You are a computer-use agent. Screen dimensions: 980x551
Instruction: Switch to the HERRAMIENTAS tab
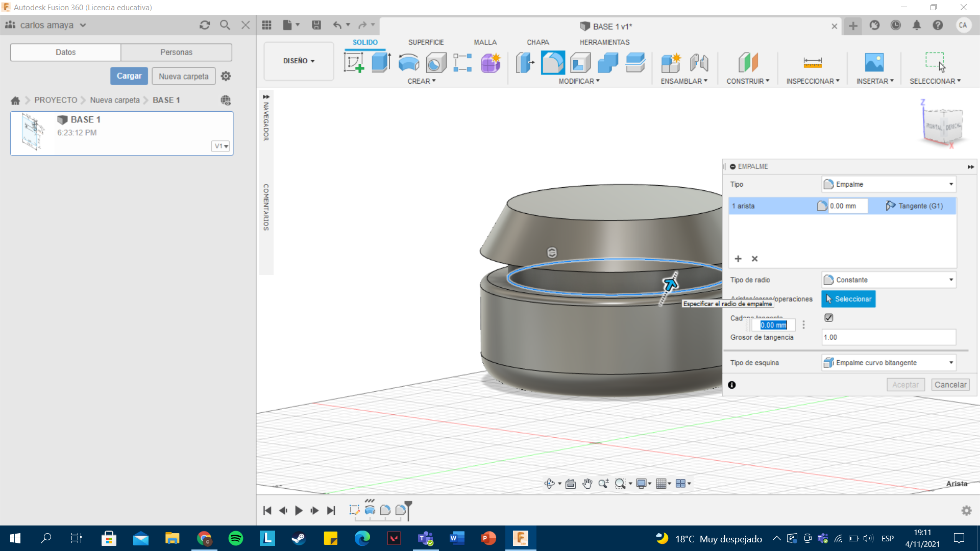click(604, 42)
